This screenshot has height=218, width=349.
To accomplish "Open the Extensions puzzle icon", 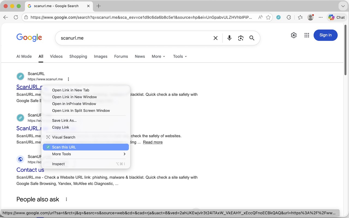I will click(289, 17).
